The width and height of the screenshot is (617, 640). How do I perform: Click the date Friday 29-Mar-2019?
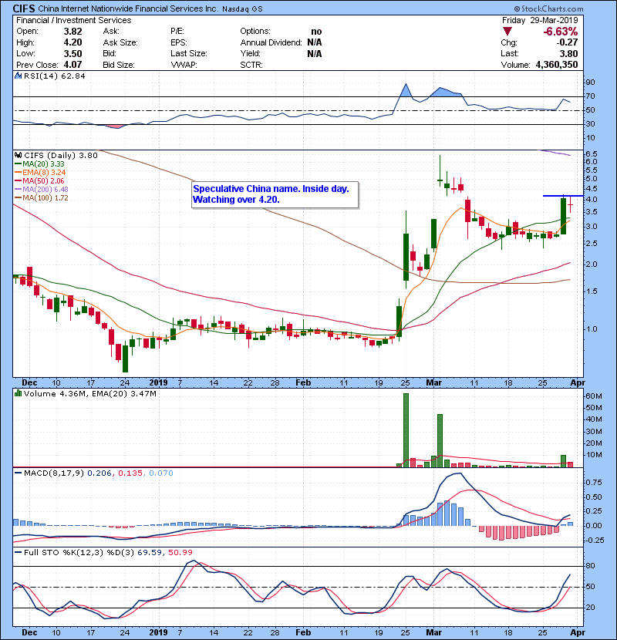(x=540, y=20)
